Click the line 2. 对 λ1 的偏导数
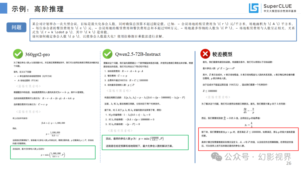 pyautogui.click(x=130, y=120)
